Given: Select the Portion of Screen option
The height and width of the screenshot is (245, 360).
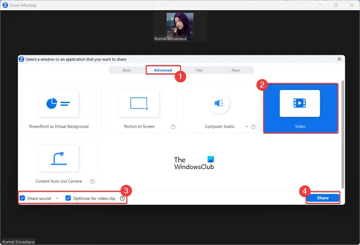Looking at the screenshot, I should (139, 109).
